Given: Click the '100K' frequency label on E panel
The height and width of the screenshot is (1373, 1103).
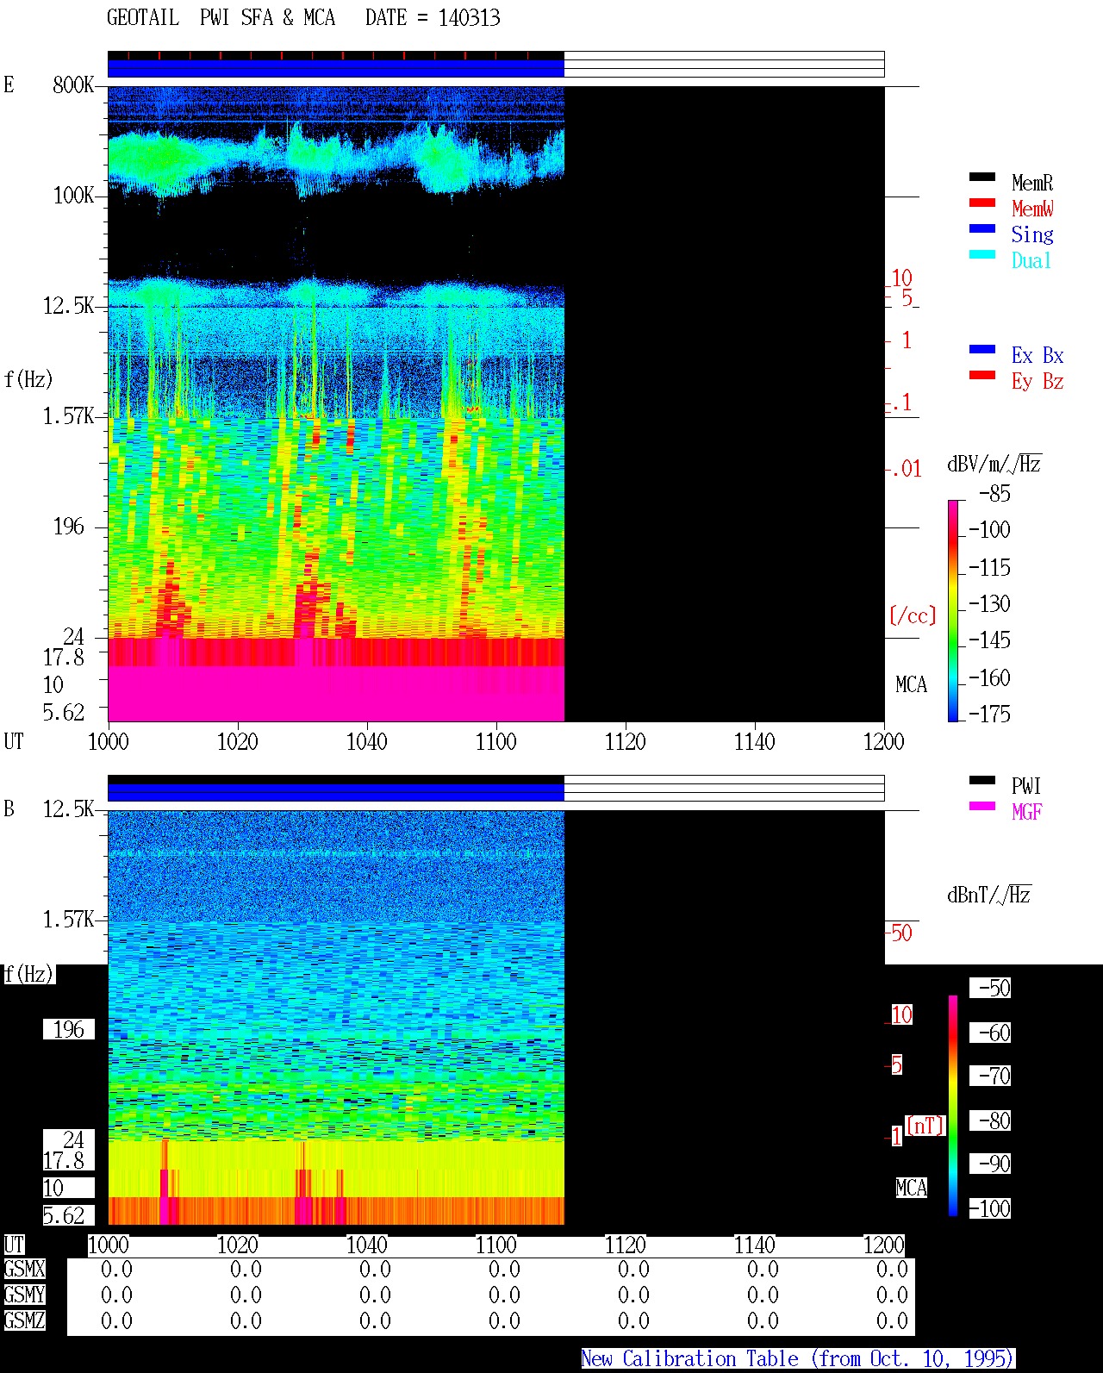Looking at the screenshot, I should (73, 195).
